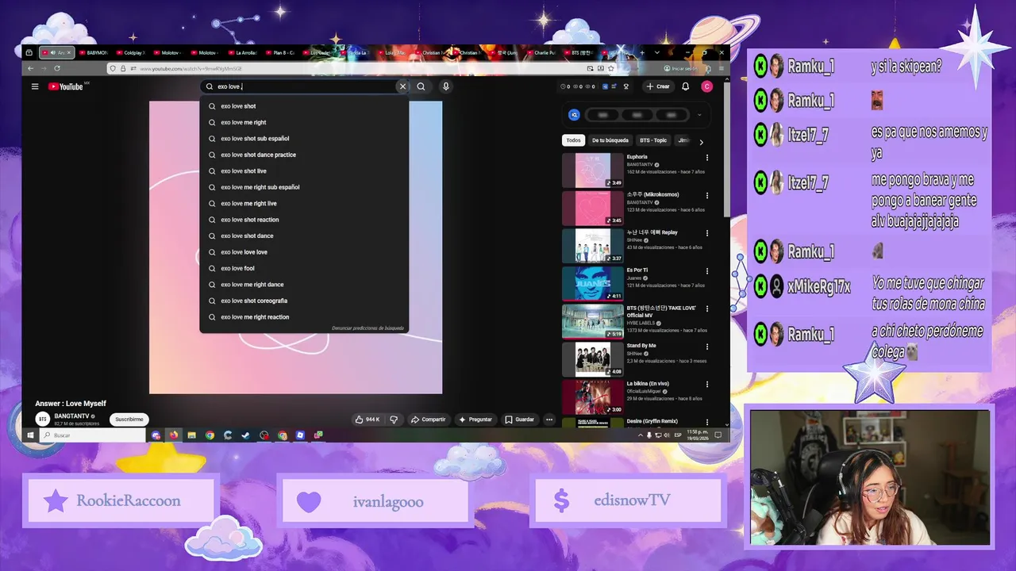Screen dimensions: 1016x571
Task: Dislike the Answer: Love Myself video
Action: point(394,420)
